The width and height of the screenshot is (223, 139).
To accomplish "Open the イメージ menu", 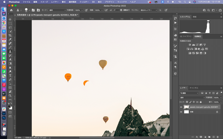I will coord(44,2).
